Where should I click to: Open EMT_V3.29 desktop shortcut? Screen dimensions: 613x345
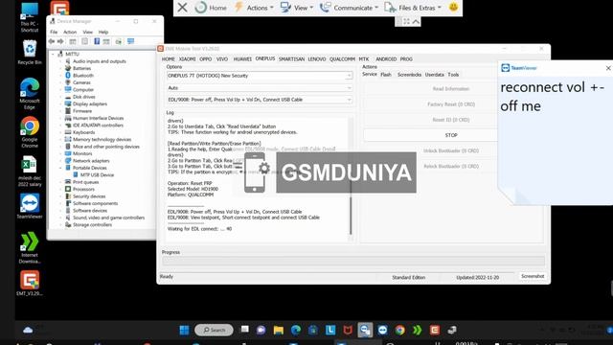(30, 283)
